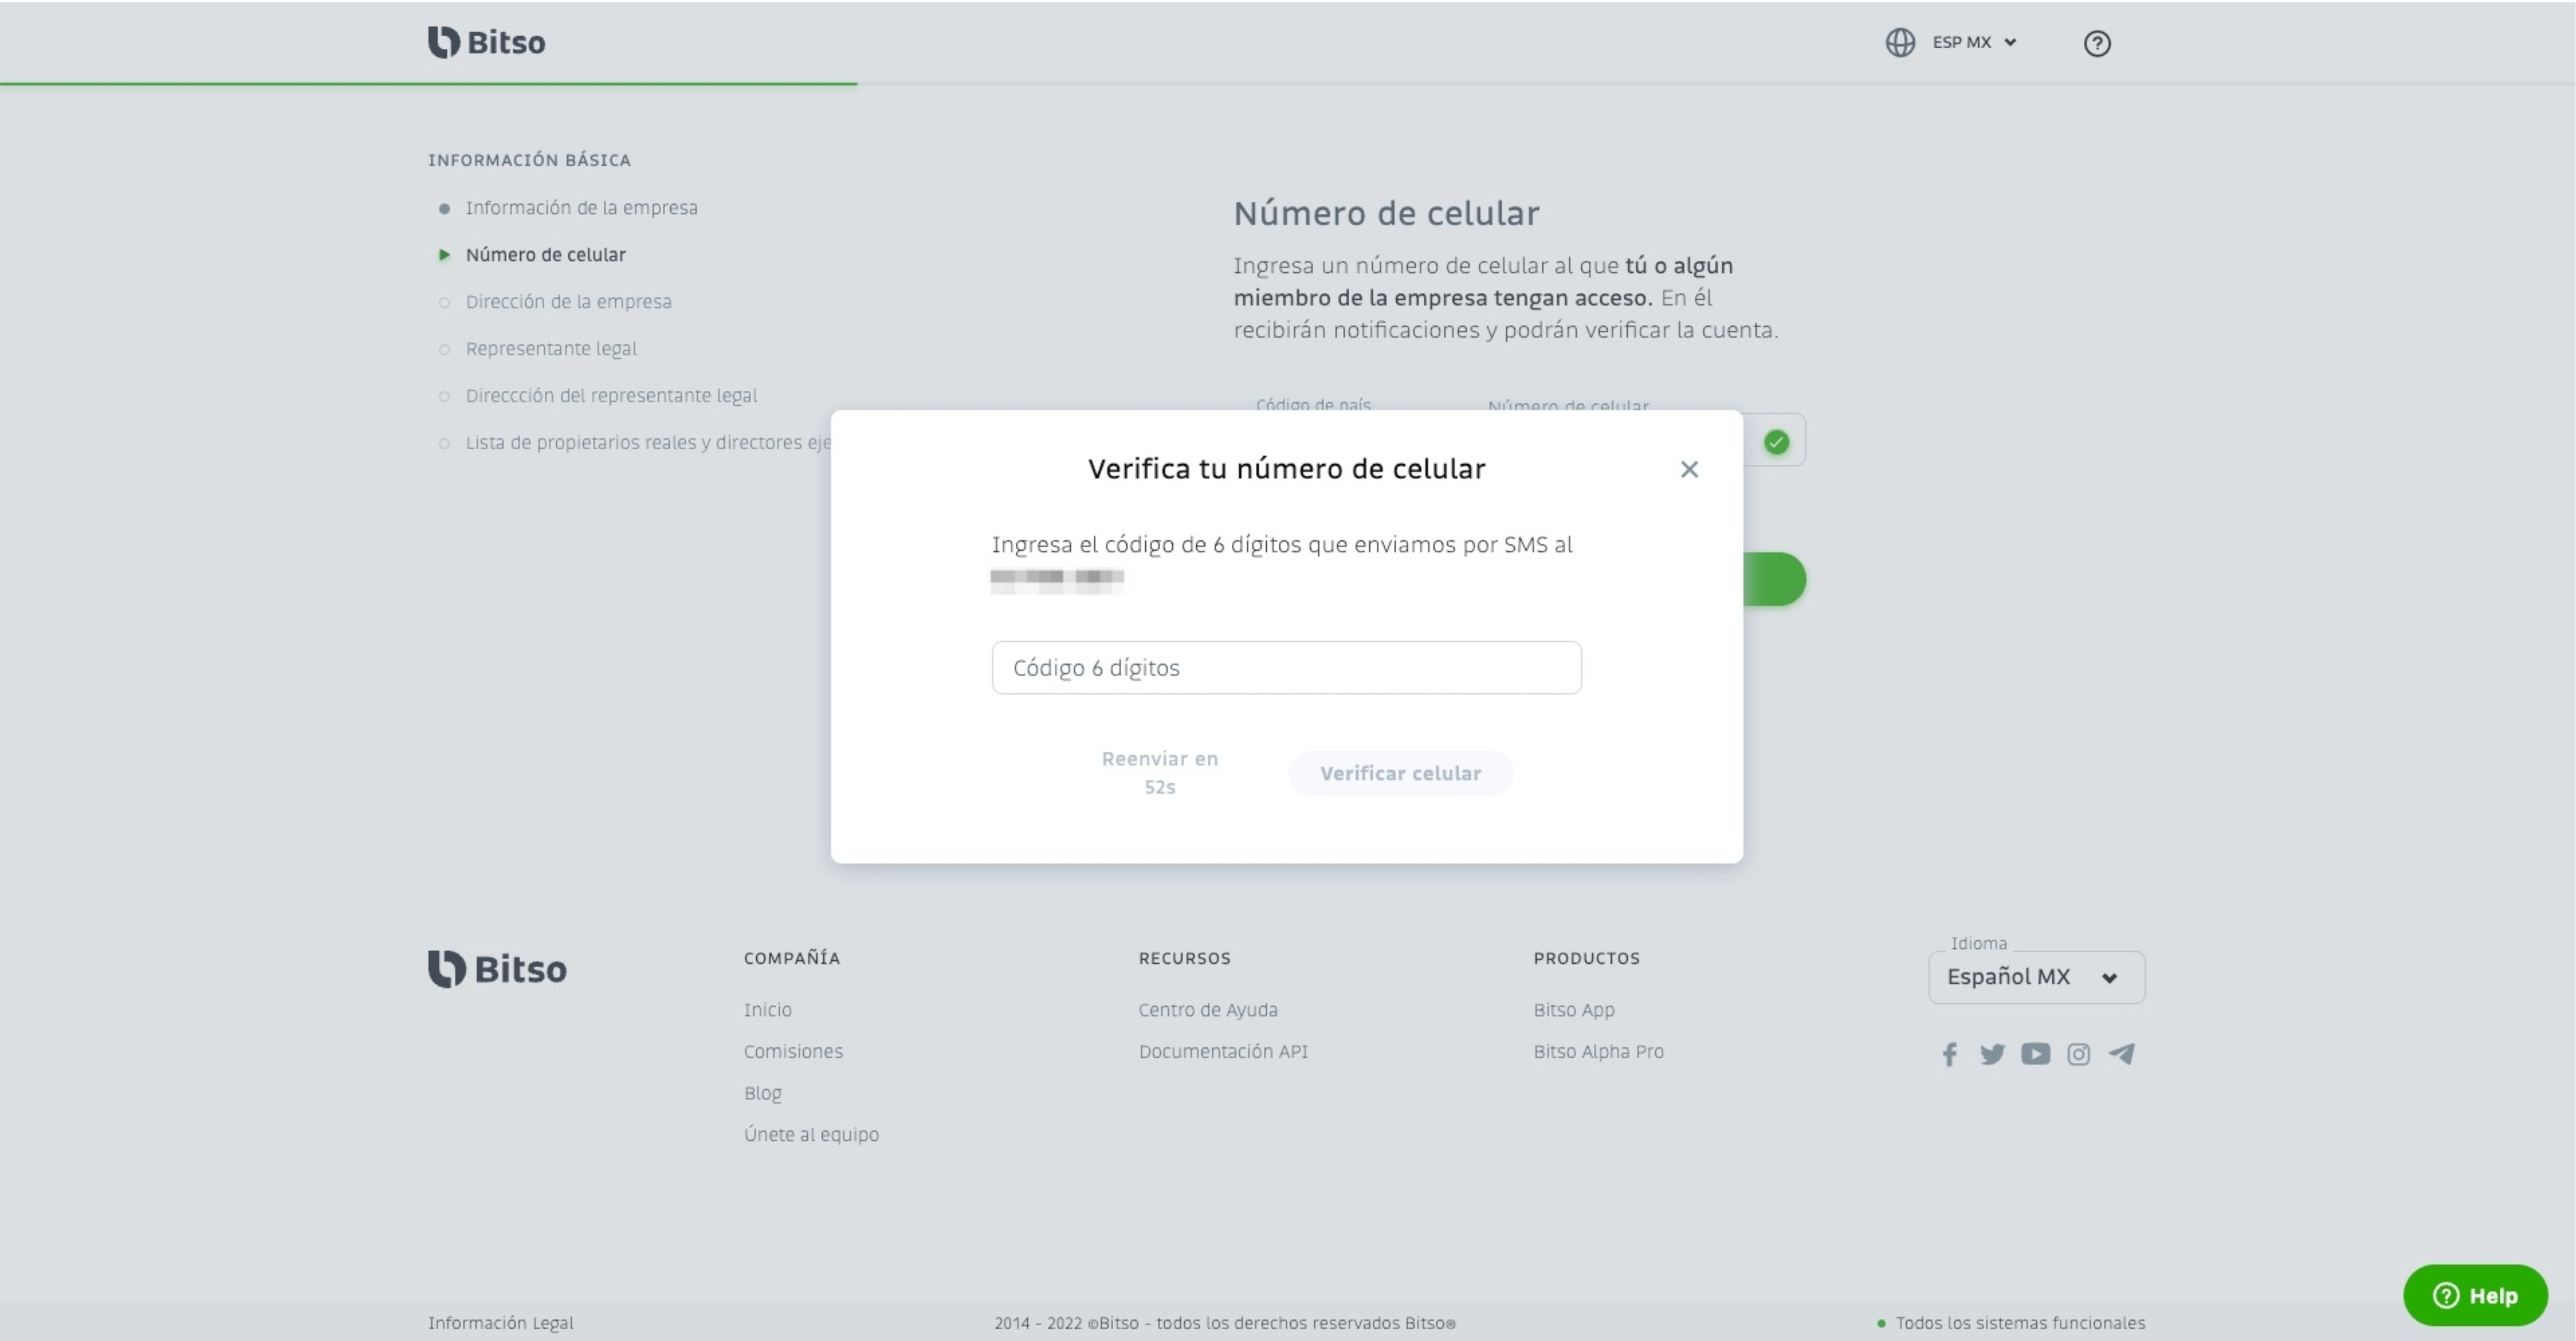Click the Reenviar en countdown link
Viewport: 2576px width, 1341px height.
(1160, 773)
